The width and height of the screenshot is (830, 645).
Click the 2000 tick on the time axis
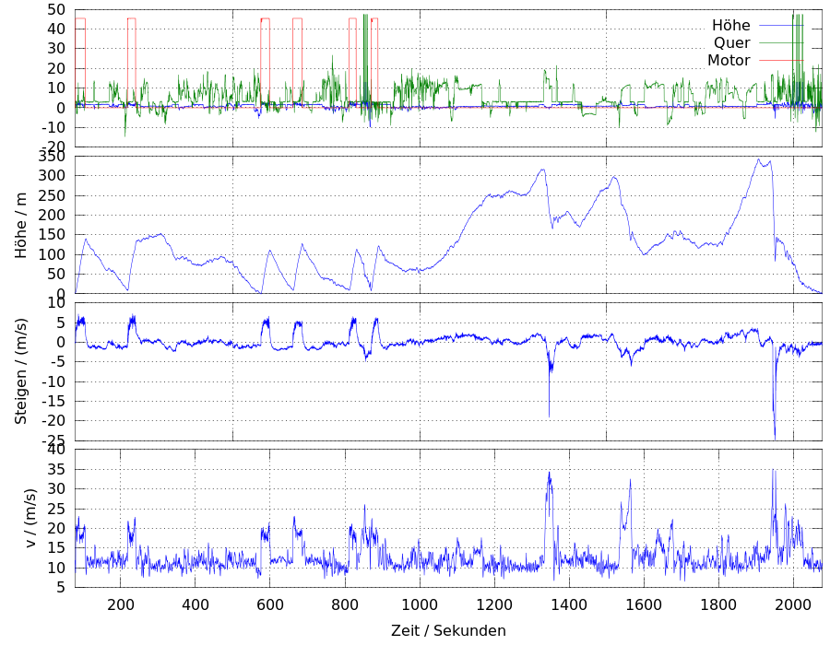tap(793, 604)
